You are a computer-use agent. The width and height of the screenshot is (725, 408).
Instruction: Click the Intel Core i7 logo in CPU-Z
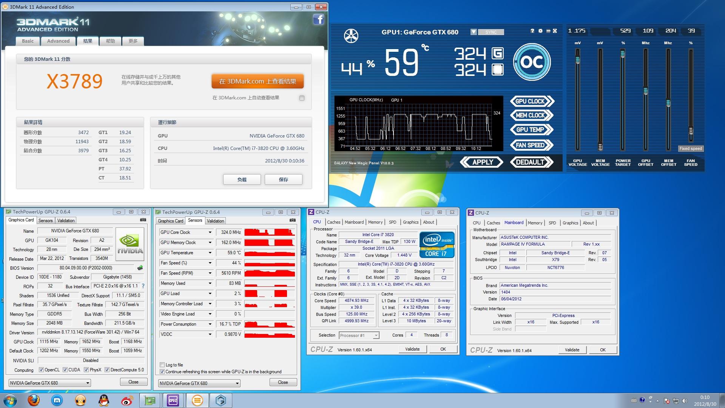coord(437,245)
